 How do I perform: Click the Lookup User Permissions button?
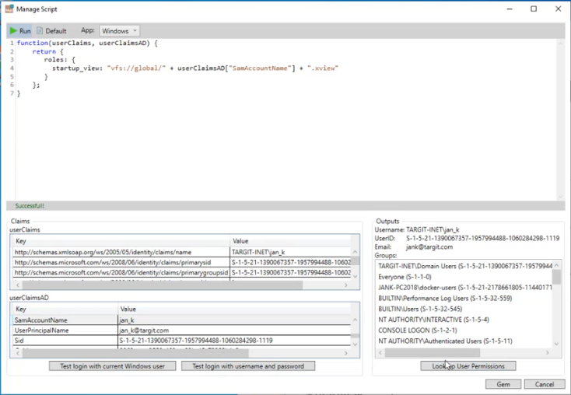tap(468, 366)
